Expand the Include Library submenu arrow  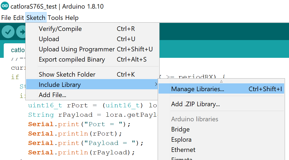[156, 84]
